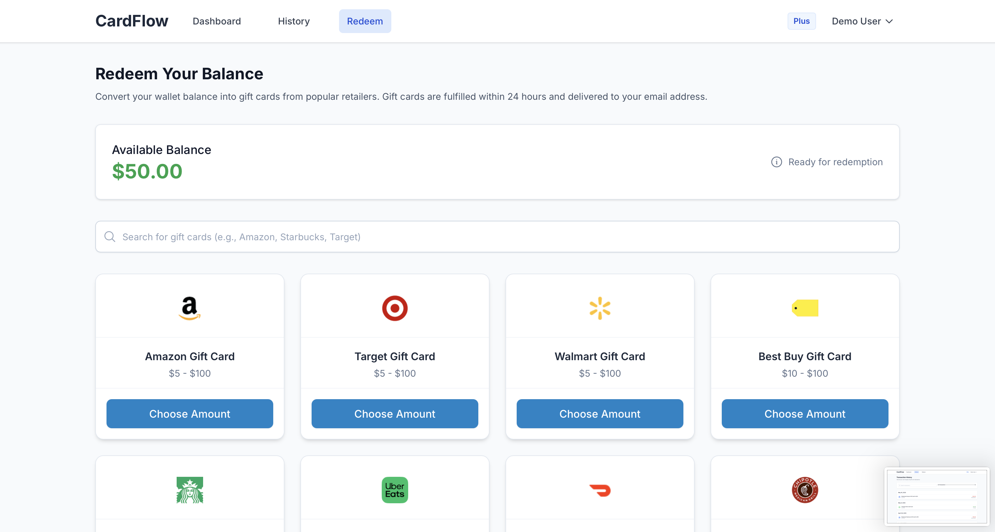Viewport: 995px width, 532px height.
Task: Click the Ready for redemption text
Action: [836, 162]
